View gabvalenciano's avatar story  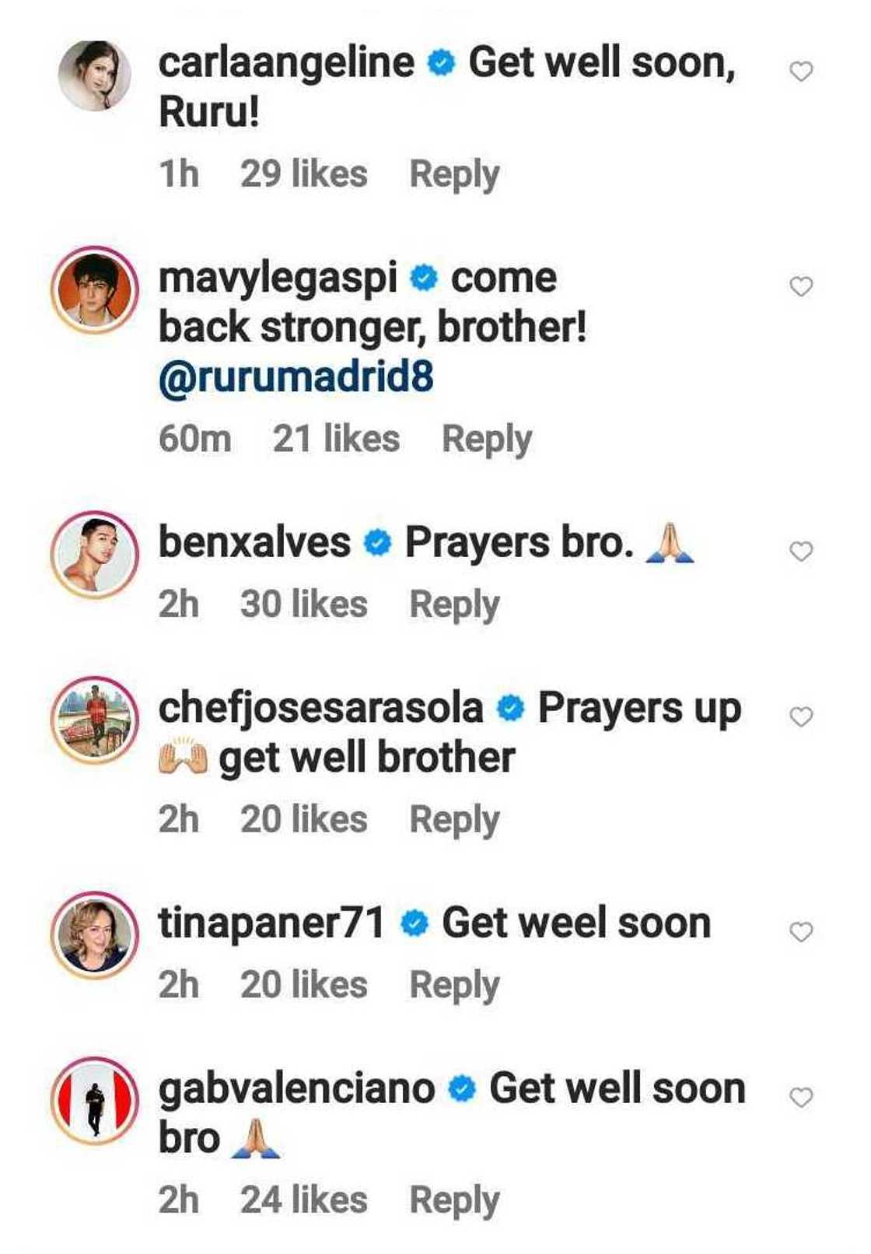[94, 1101]
